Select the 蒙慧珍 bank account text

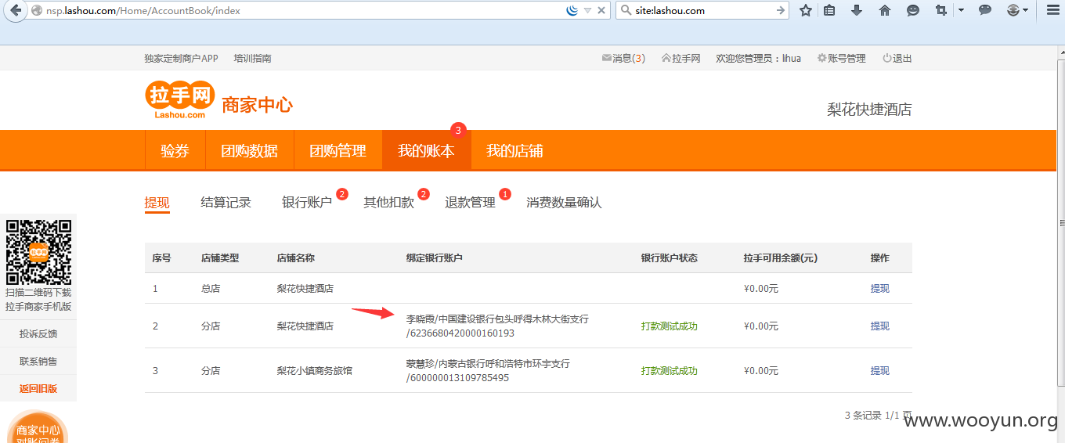tap(488, 371)
